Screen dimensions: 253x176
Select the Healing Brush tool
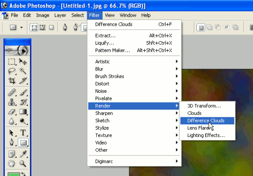11,92
